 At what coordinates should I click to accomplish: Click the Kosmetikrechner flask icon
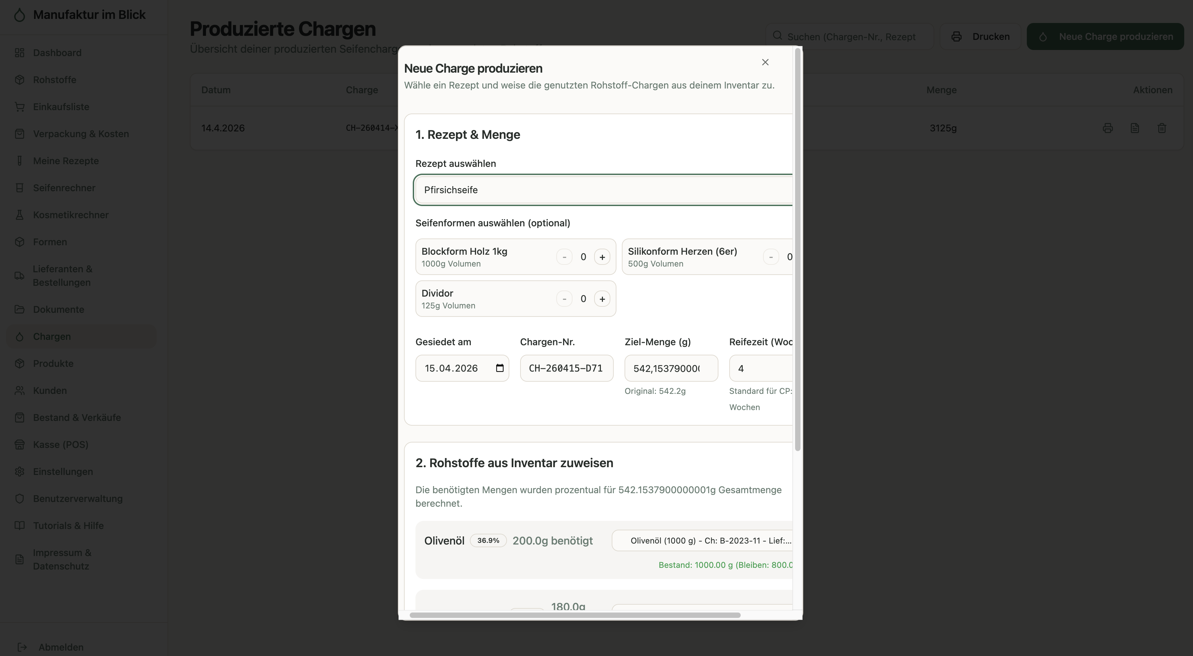click(20, 215)
